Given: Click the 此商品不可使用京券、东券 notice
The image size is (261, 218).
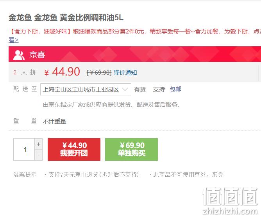Looking at the screenshot, I should click(x=186, y=174).
